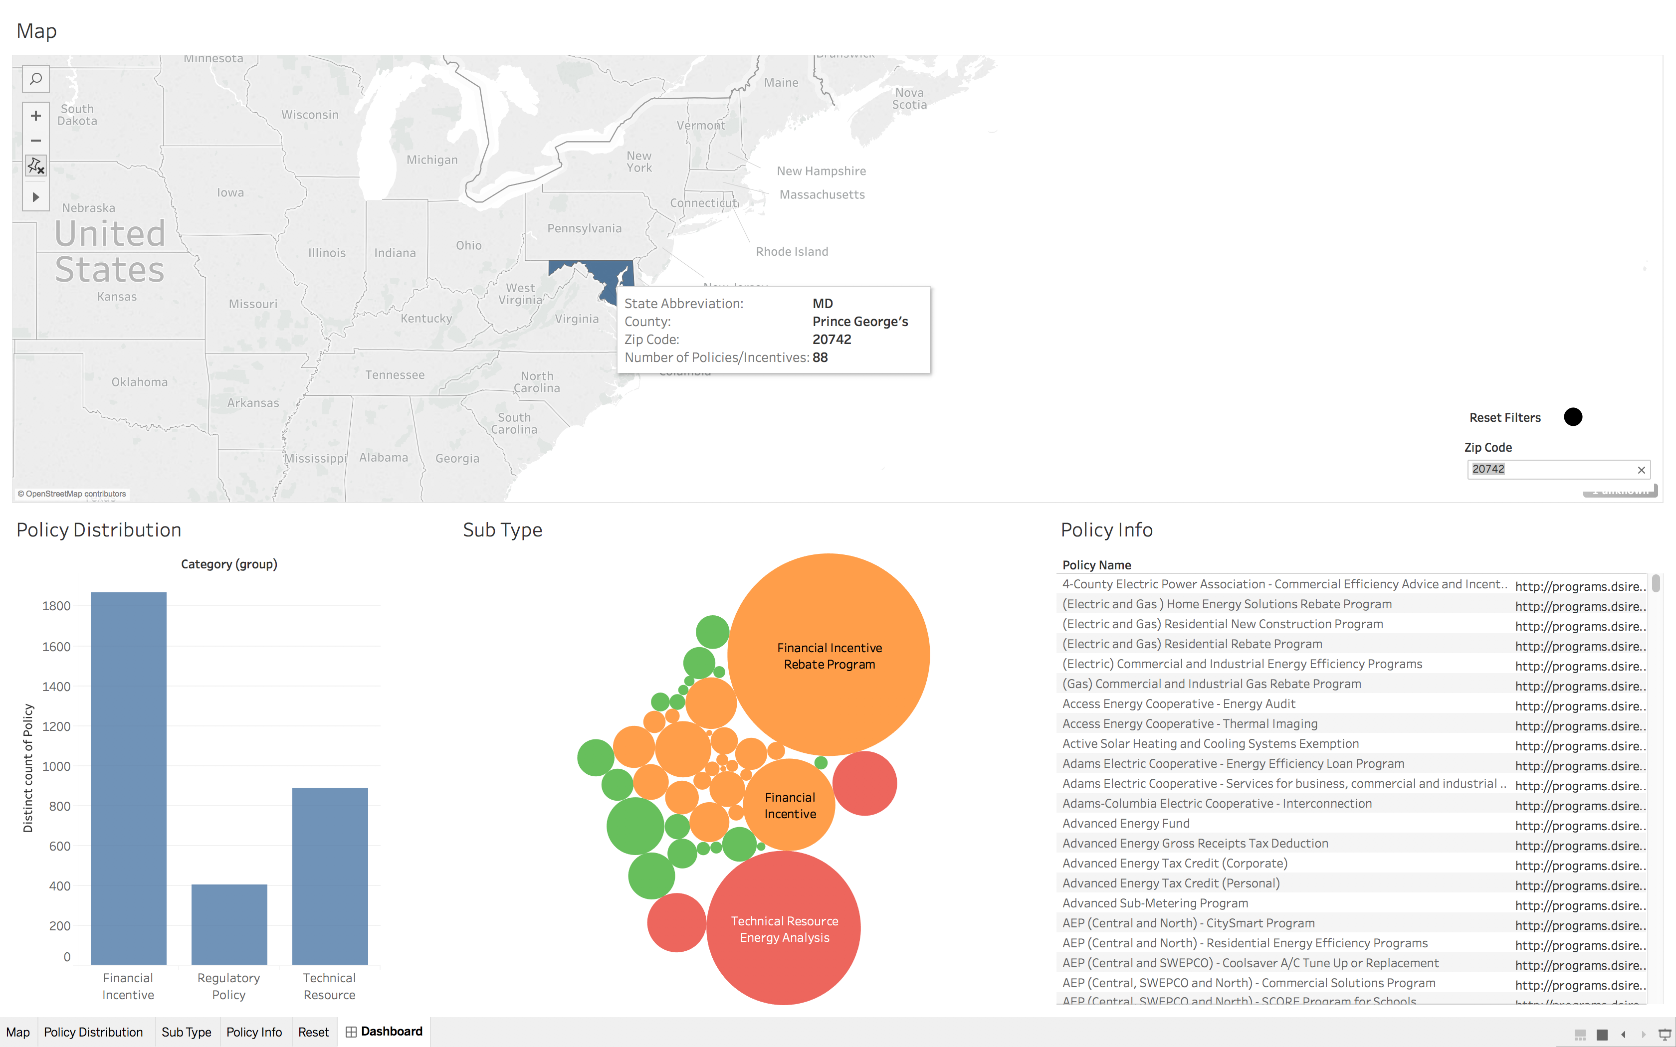Select Financial Incentive Rebate Program bubble

(x=829, y=655)
